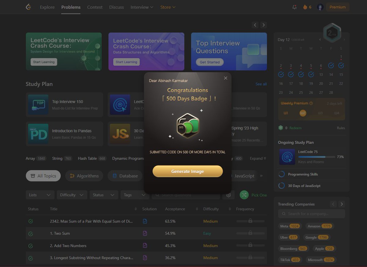Screen dimensions: 367x267
Task: Open the Store menu dropdown
Action: point(168,7)
